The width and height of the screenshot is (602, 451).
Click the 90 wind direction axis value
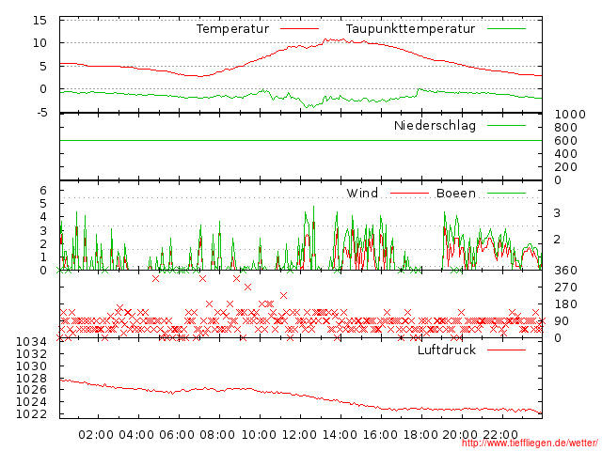562,321
